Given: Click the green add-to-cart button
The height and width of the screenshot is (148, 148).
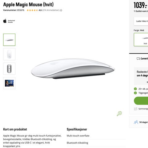Looking at the screenshot, I should pyautogui.click(x=141, y=101).
